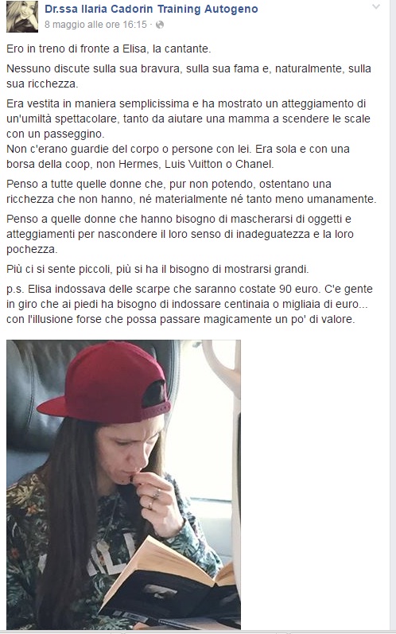This screenshot has width=396, height=634.
Task: Click the globe public-privacy icon
Action: (x=160, y=25)
